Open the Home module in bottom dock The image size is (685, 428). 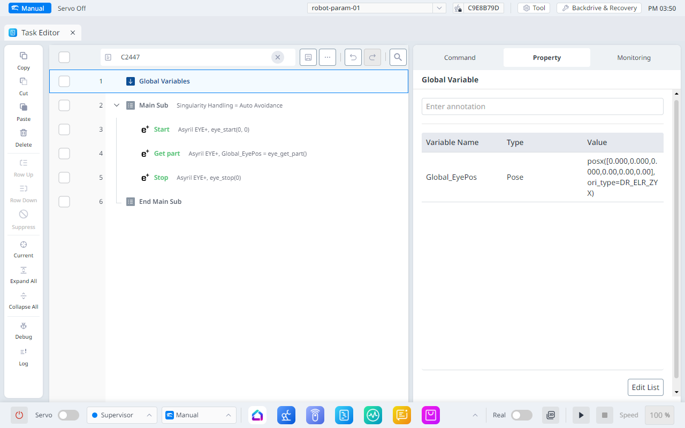pos(257,415)
